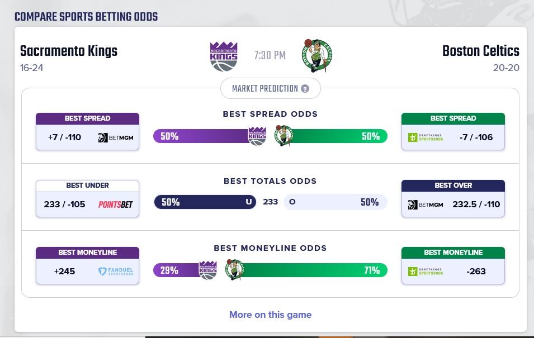Open the More on this game link

click(x=270, y=315)
